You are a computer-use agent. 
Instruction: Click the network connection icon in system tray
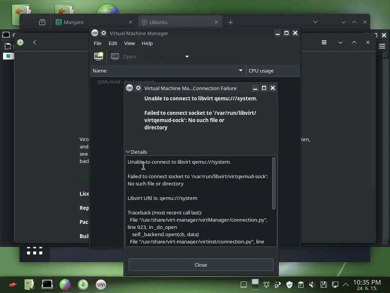(x=335, y=284)
